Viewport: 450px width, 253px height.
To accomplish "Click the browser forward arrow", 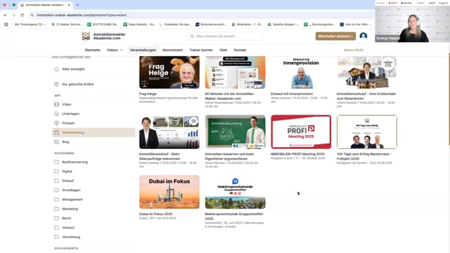I will click(x=13, y=15).
